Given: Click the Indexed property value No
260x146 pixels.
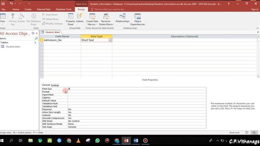Looking at the screenshot, I should pyautogui.click(x=137, y=115).
